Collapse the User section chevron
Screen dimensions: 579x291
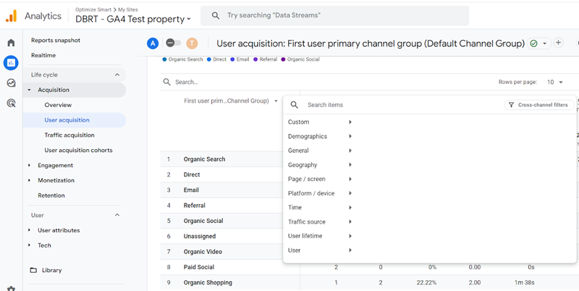click(x=117, y=215)
